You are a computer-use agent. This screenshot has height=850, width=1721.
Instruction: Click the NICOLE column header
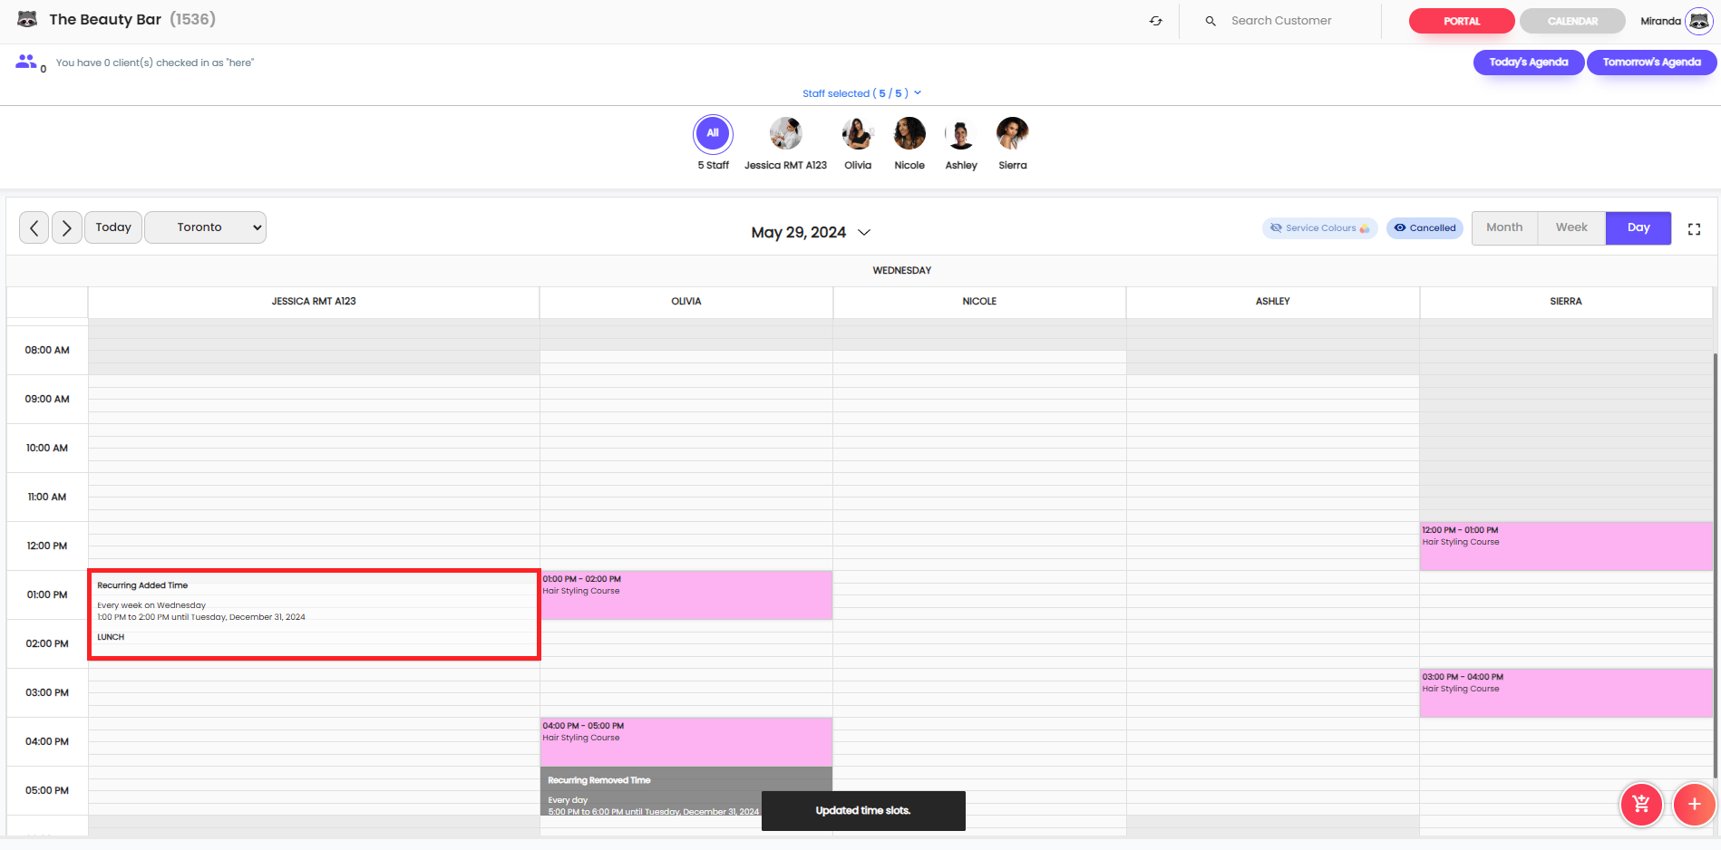[979, 302]
